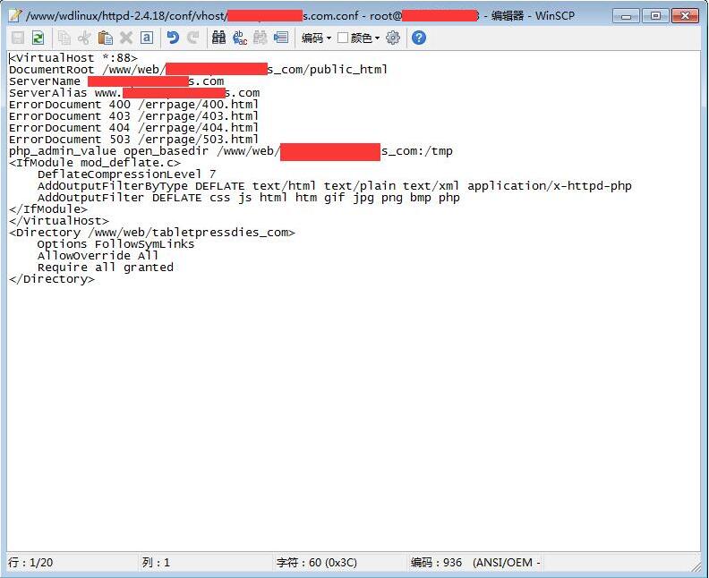Click the window resize grip in the status bar corner
This screenshot has width=709, height=578.
(x=695, y=565)
